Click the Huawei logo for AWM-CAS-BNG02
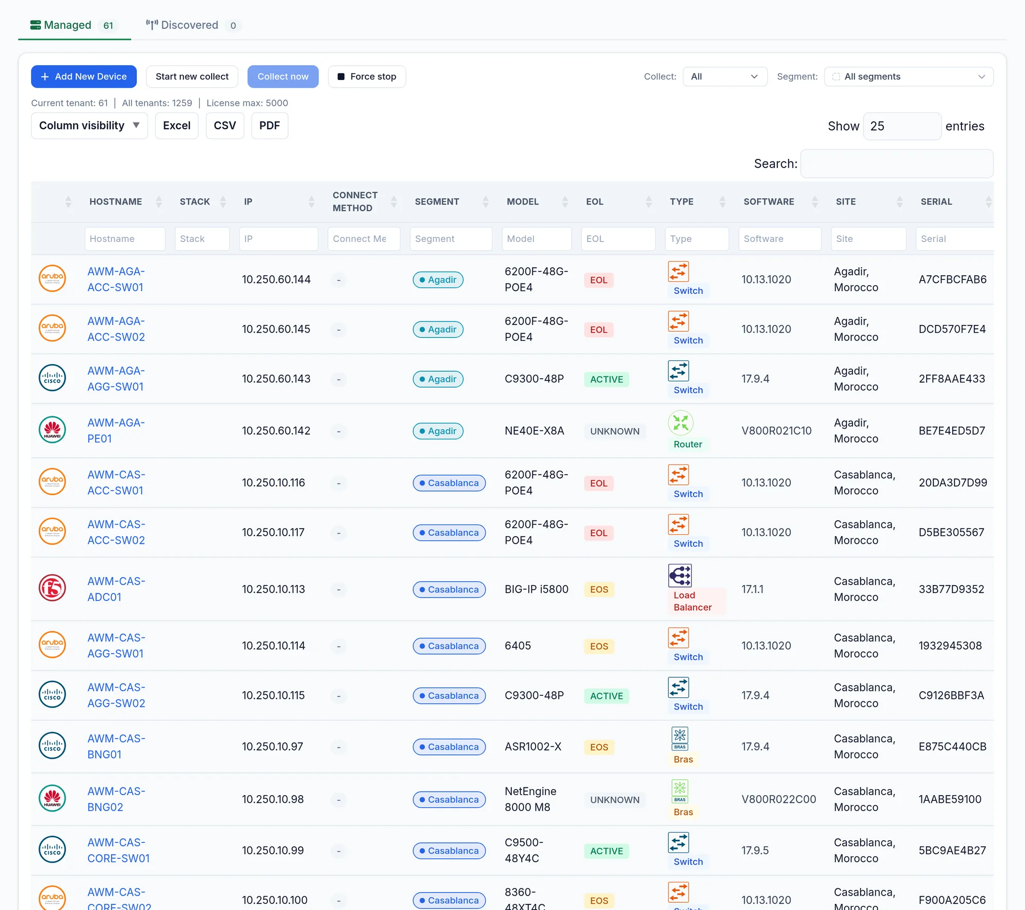Image resolution: width=1025 pixels, height=910 pixels. click(x=52, y=798)
